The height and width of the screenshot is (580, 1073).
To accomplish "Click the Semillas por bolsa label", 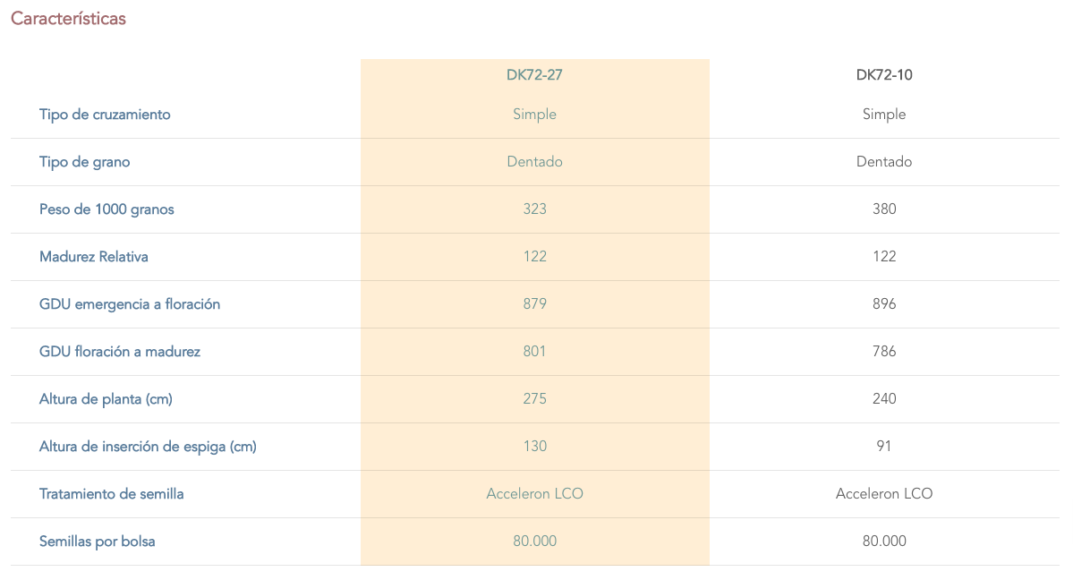I will (98, 542).
